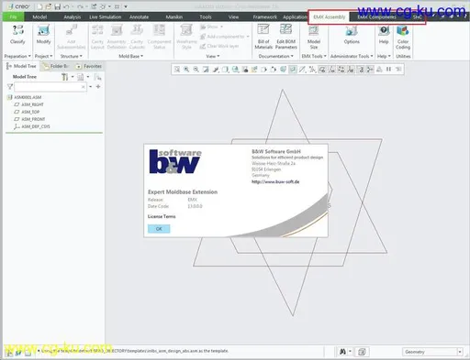
Task: Click the Model Tree search field
Action: click(x=50, y=87)
